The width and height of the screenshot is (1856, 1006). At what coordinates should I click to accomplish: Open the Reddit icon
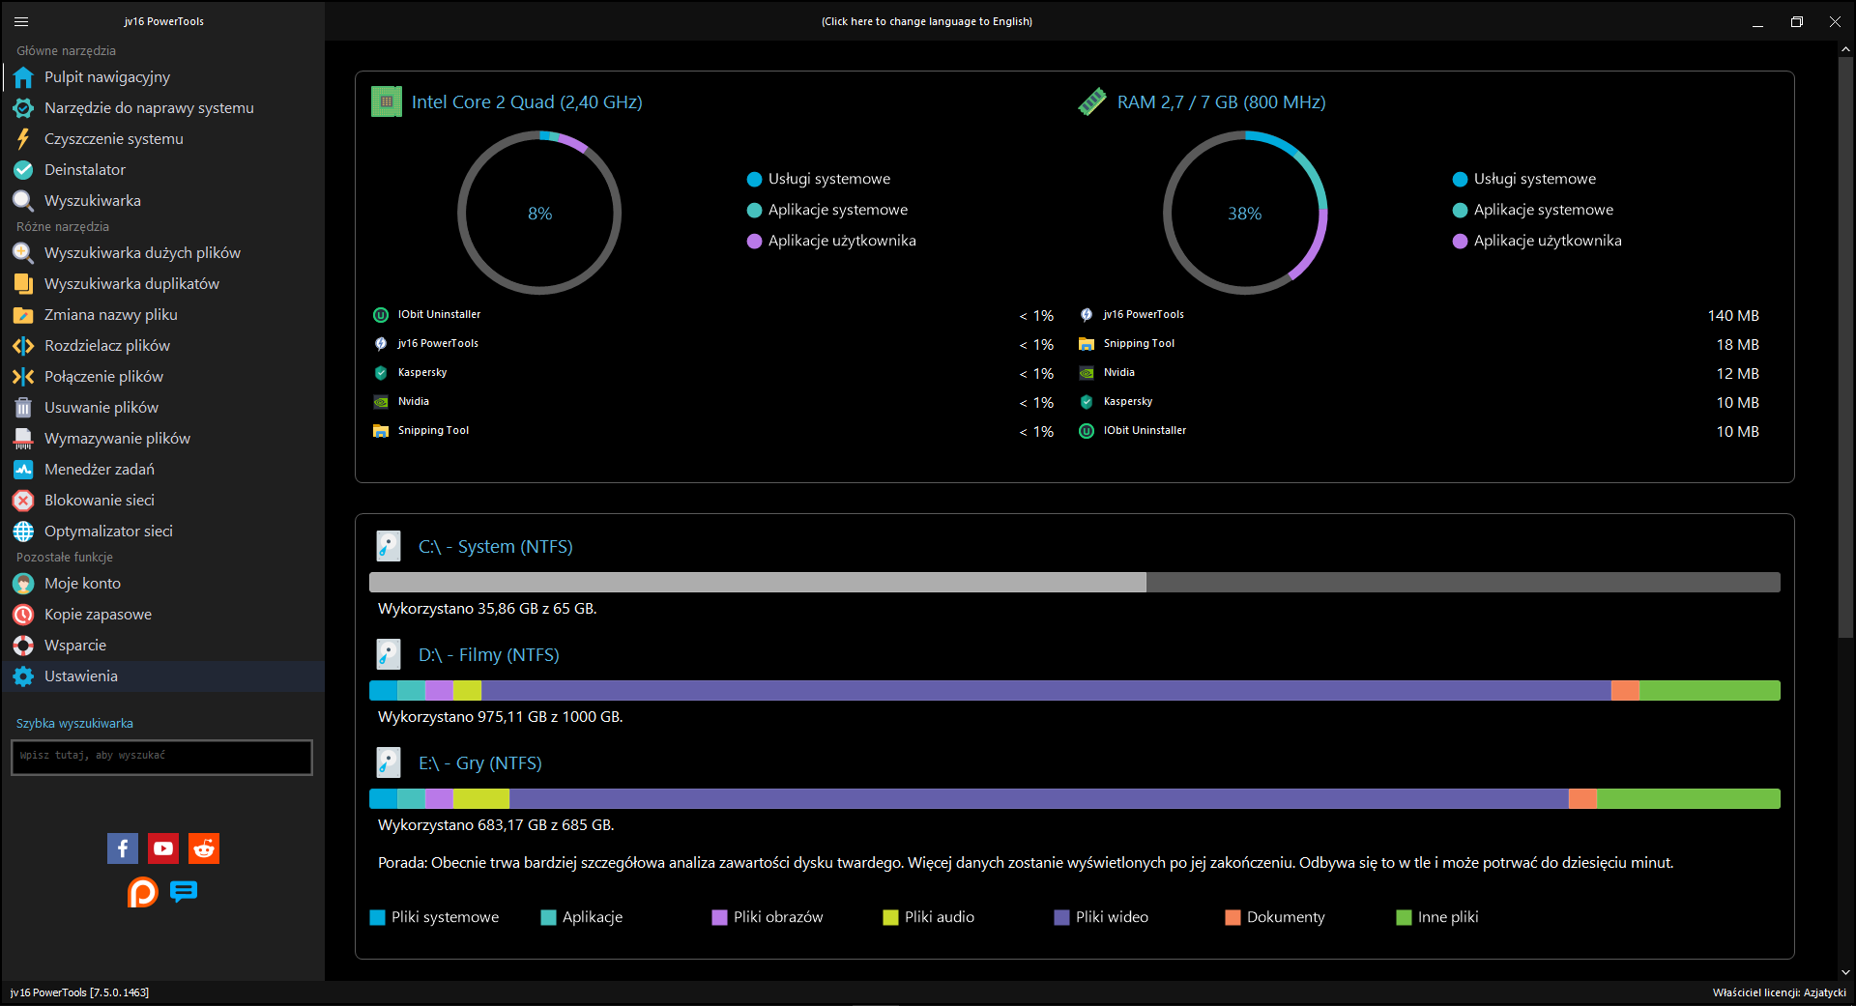click(204, 848)
